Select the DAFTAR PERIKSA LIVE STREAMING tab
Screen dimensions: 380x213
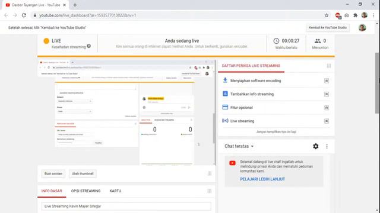(x=251, y=66)
